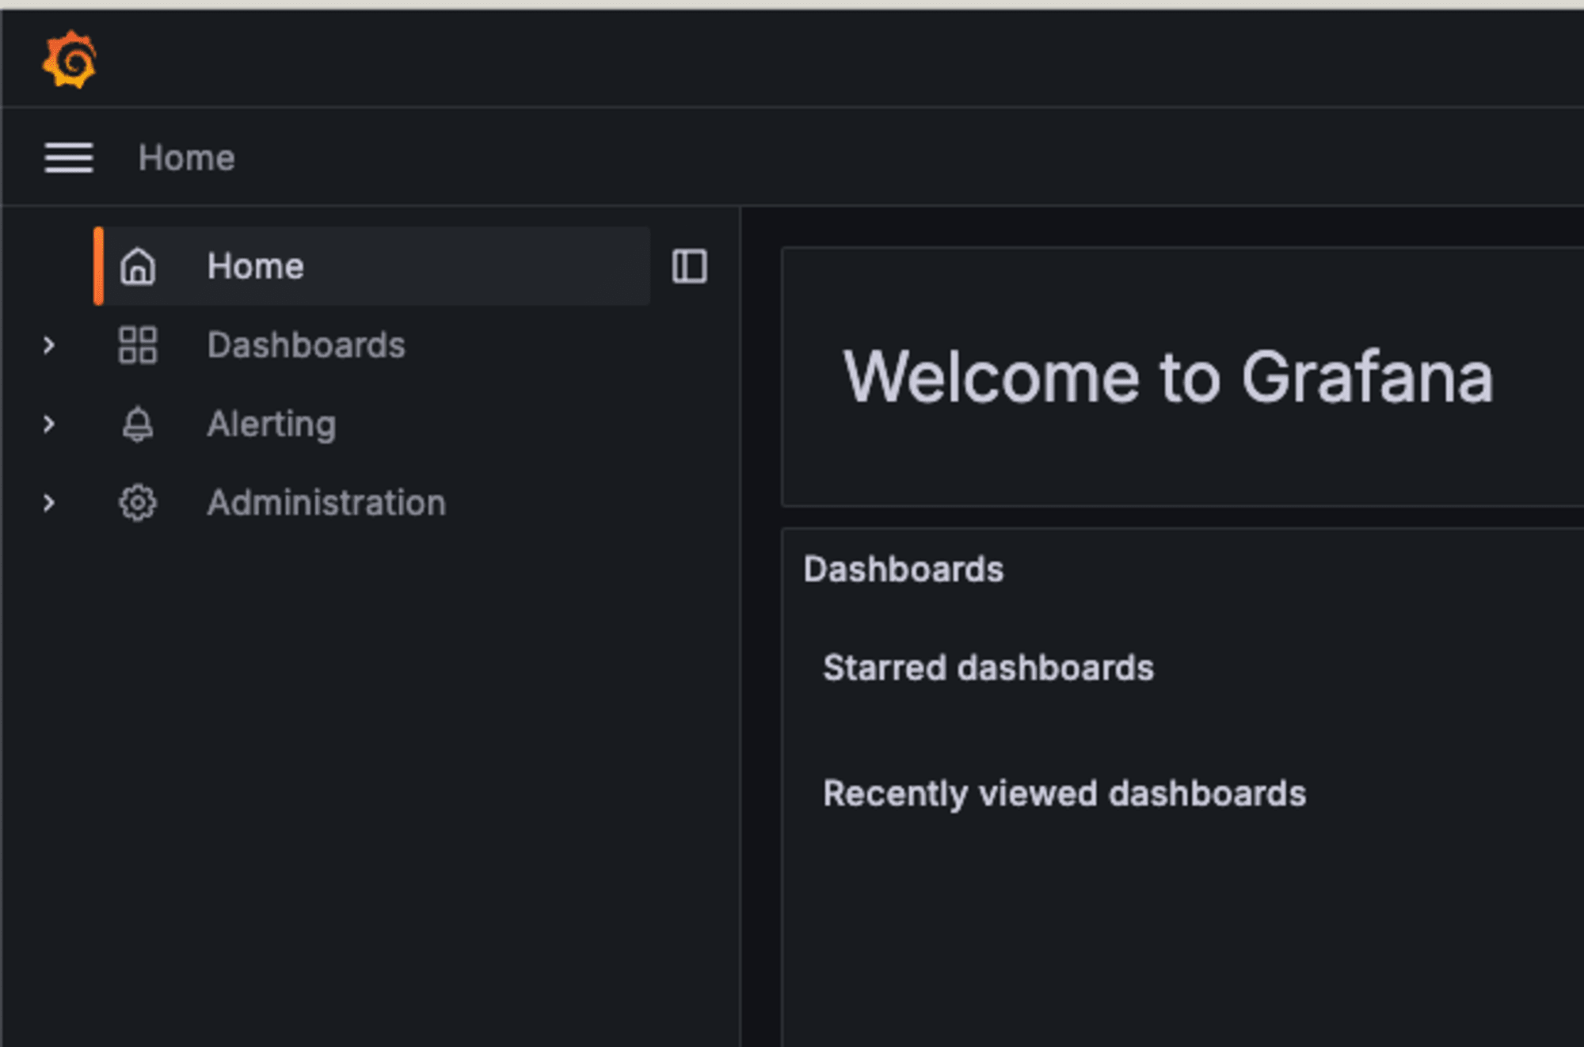Expand the Alerting section chevron
Viewport: 1584px width, 1047px height.
click(x=49, y=424)
